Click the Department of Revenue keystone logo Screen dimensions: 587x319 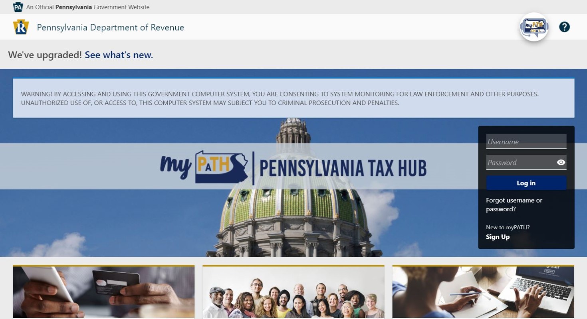21,27
